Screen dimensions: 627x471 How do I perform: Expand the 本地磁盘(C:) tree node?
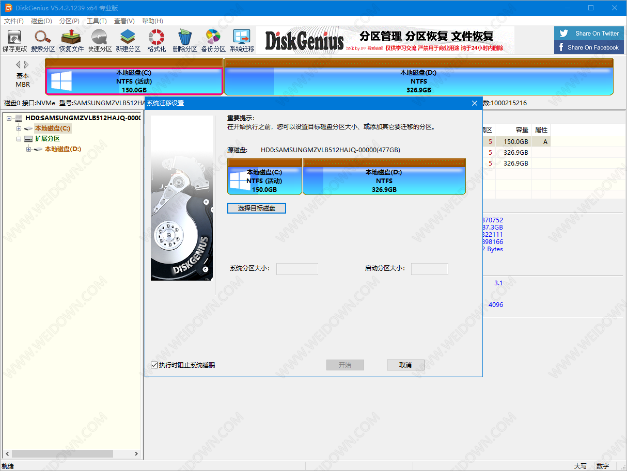(19, 128)
